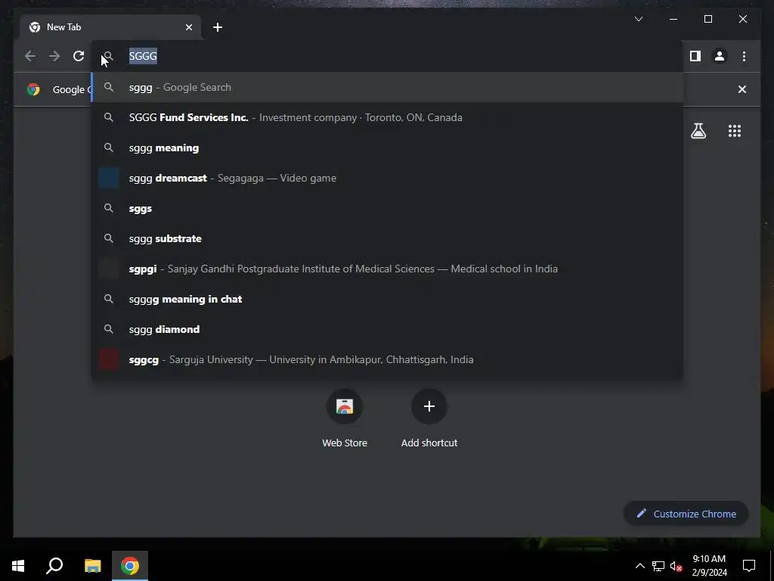
Task: Close the Chrome window
Action: pyautogui.click(x=742, y=19)
